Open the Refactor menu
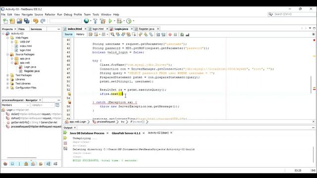This screenshot has width=317, height=178. 50,14
